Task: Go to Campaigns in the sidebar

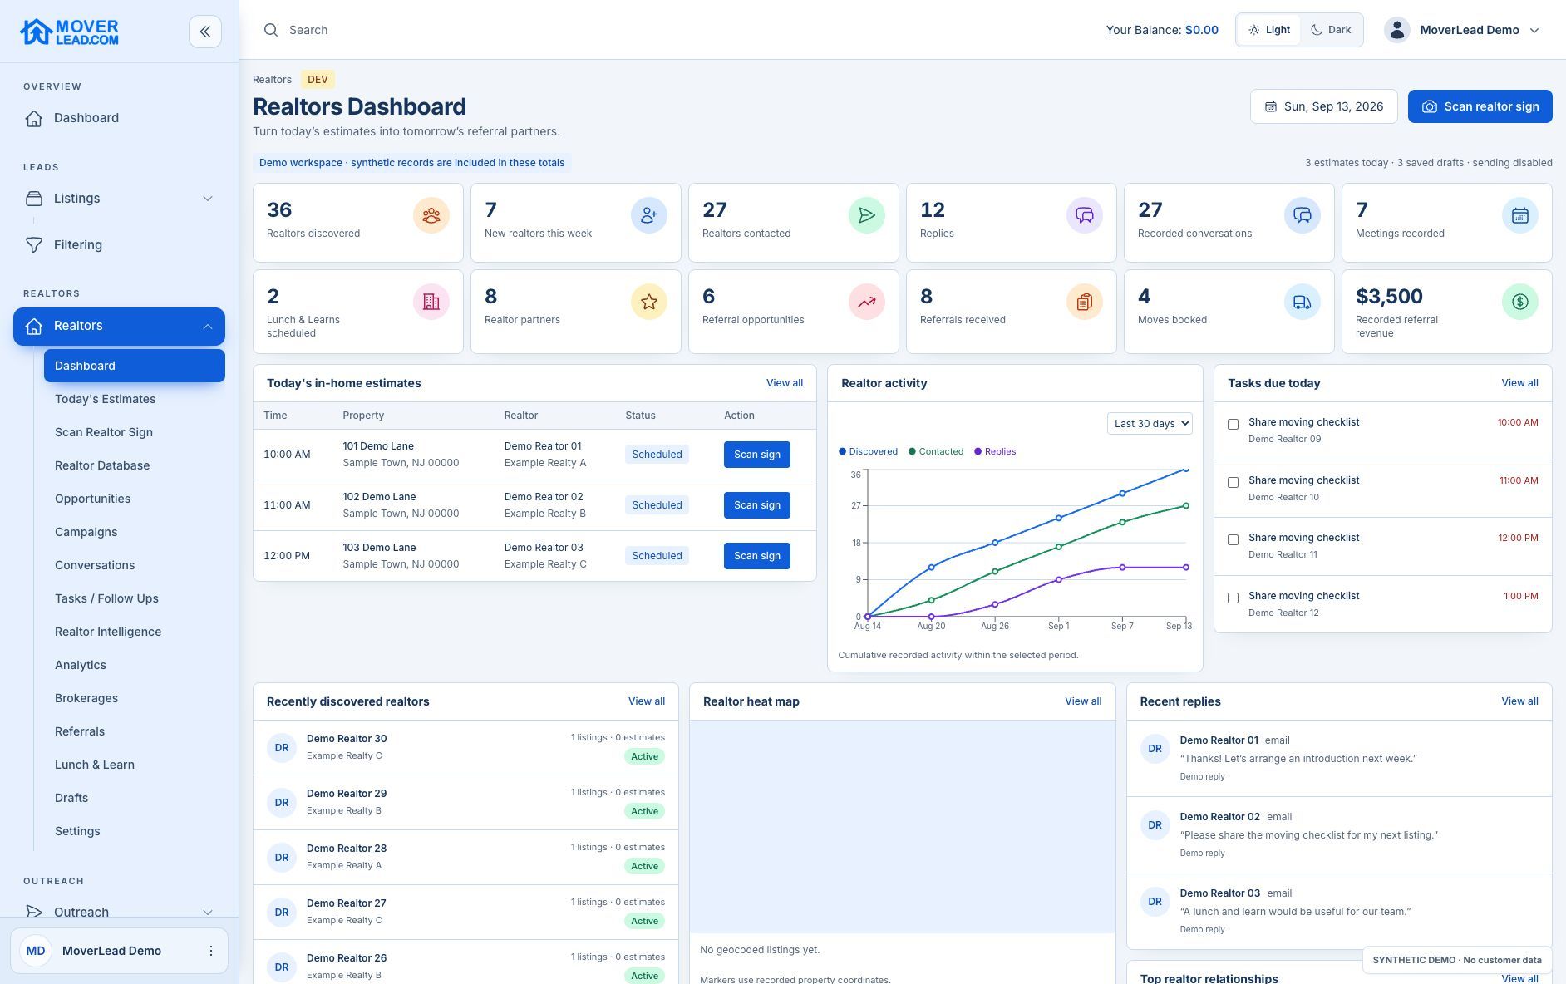Action: pyautogui.click(x=86, y=532)
